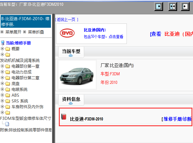Viewport: 193px width, 143px height.
Task: Click 菜单展开 to expand all menus
Action: coord(13,32)
